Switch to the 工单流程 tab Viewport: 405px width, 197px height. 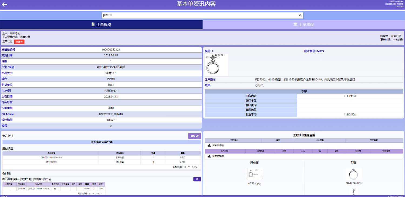tap(303, 25)
